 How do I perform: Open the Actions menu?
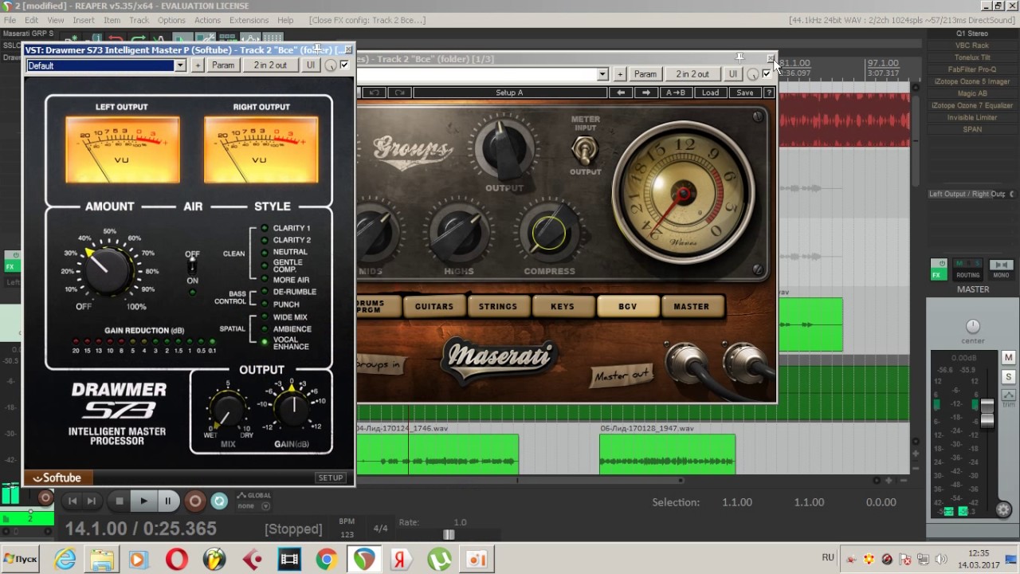(207, 20)
